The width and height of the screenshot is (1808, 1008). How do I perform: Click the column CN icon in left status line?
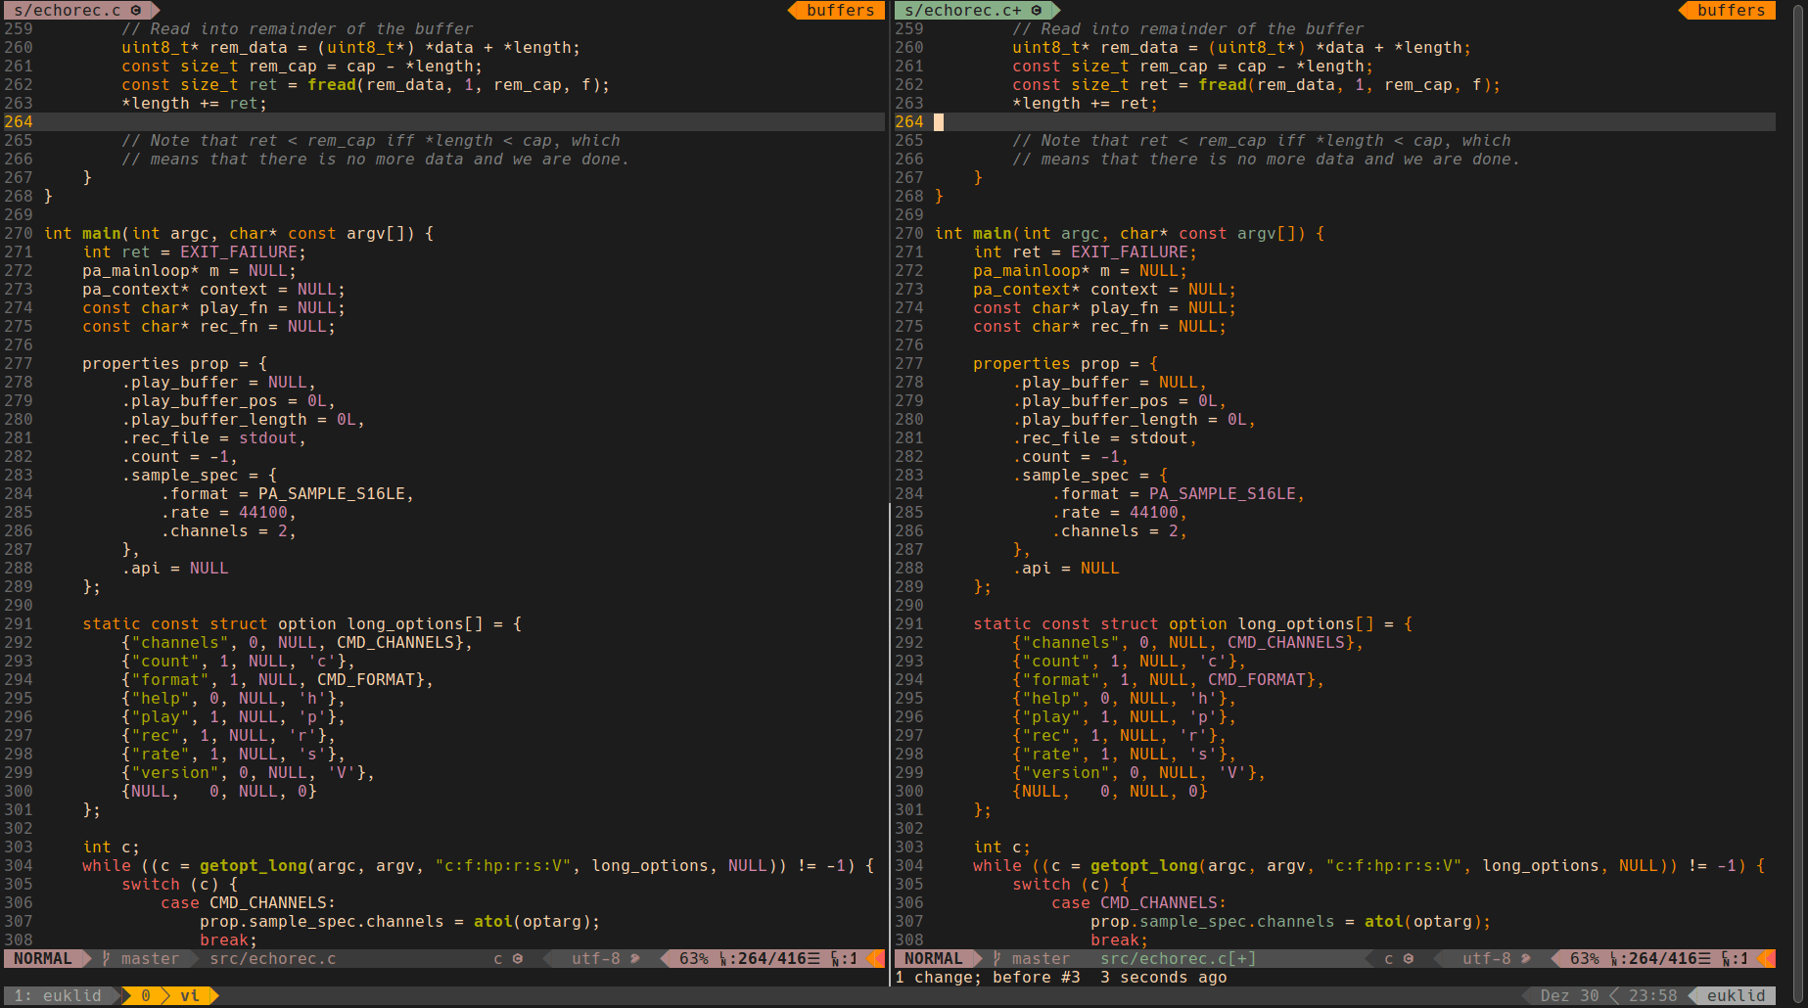coord(835,959)
